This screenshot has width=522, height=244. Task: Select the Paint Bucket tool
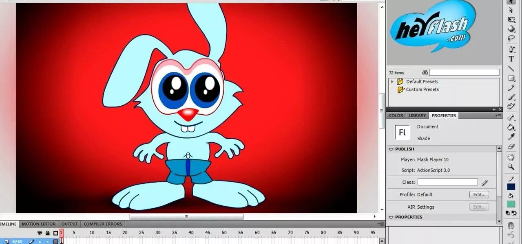point(511,128)
